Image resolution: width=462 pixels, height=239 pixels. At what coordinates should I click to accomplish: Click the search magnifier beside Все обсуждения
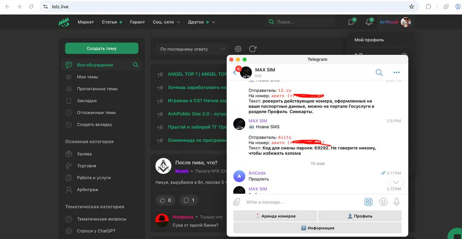pyautogui.click(x=135, y=65)
